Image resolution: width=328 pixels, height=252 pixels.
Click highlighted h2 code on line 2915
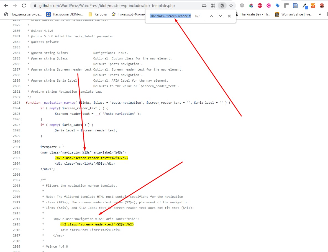(97, 224)
